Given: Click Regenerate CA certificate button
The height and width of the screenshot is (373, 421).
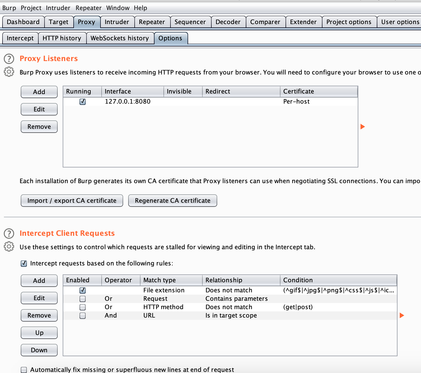Looking at the screenshot, I should 173,201.
